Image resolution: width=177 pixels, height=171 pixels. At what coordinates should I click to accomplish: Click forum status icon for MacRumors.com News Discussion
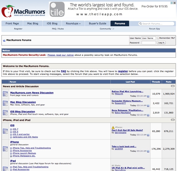point(5,94)
